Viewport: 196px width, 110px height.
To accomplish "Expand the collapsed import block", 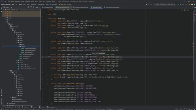I will click(55, 14).
